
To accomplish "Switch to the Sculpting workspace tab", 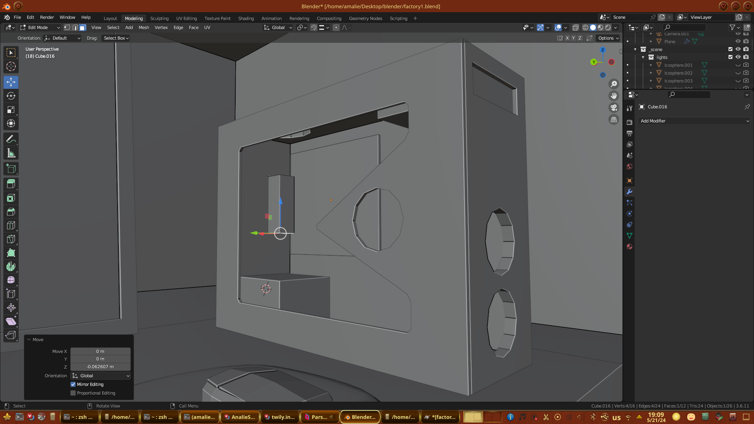I will click(x=159, y=18).
